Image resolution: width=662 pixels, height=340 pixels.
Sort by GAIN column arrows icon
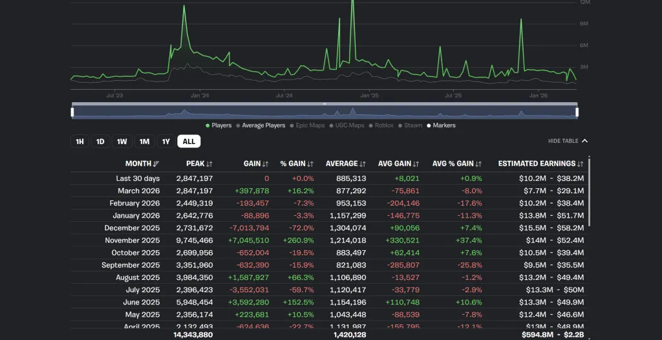pos(265,164)
